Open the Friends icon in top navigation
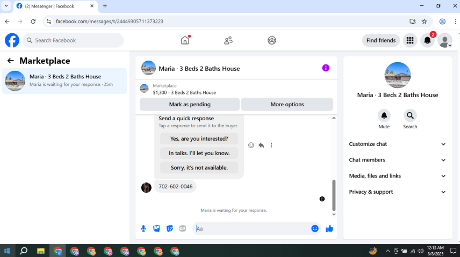 pos(228,40)
